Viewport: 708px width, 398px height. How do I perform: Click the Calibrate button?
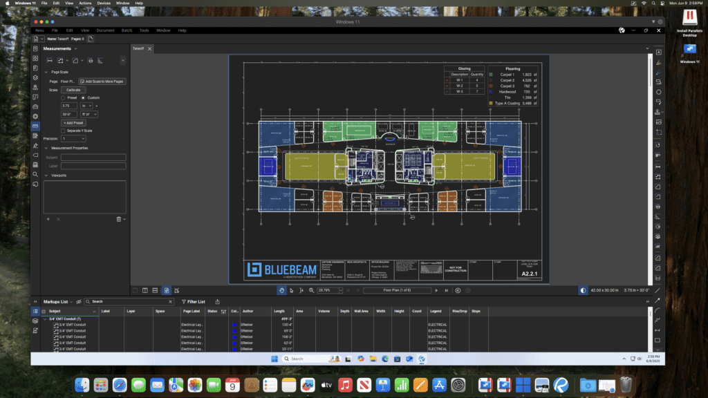click(73, 90)
